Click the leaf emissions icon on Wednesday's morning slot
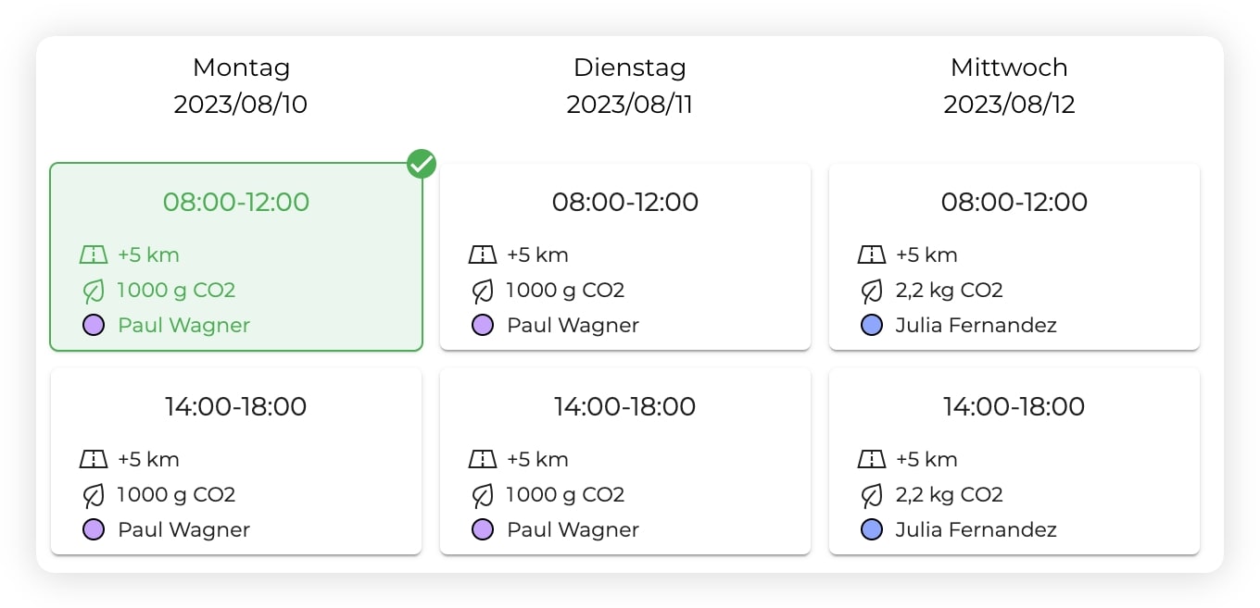The image size is (1260, 608). (x=872, y=290)
